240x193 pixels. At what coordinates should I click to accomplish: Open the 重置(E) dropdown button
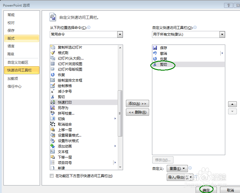coord(177,168)
